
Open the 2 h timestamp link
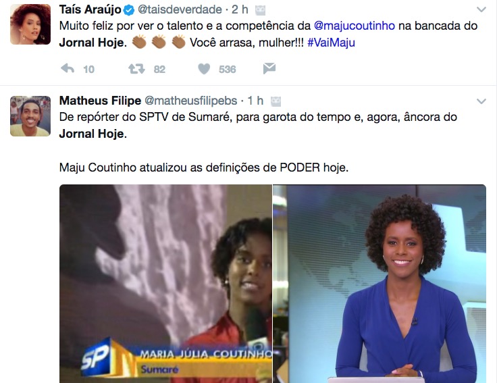240,9
